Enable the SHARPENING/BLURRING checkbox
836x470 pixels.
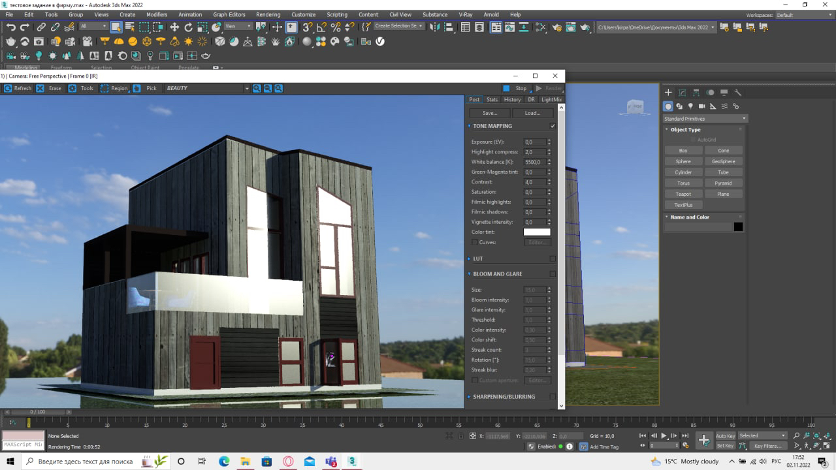pos(553,397)
